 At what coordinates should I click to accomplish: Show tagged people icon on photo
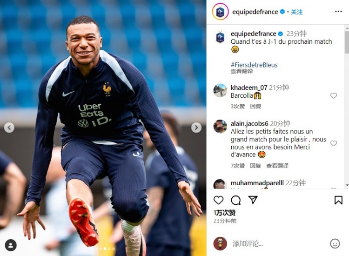tap(11, 245)
